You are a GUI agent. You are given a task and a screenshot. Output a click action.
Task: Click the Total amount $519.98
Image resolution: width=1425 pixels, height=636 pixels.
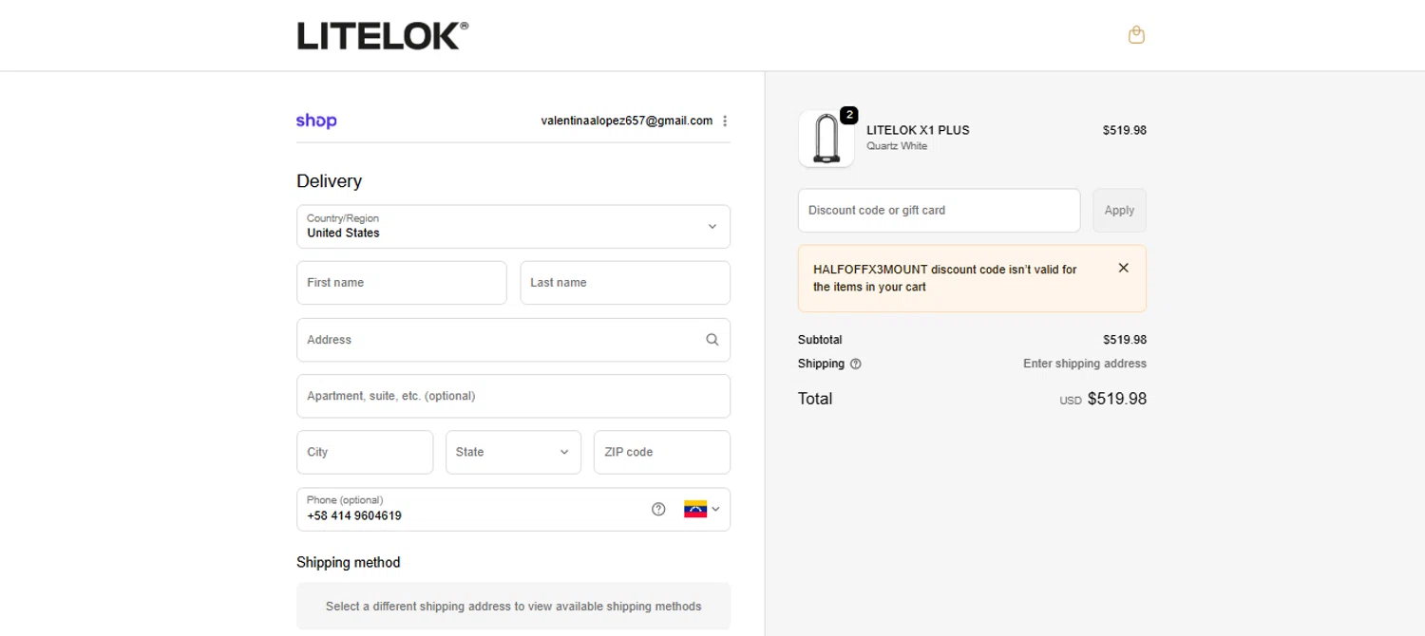click(1117, 399)
